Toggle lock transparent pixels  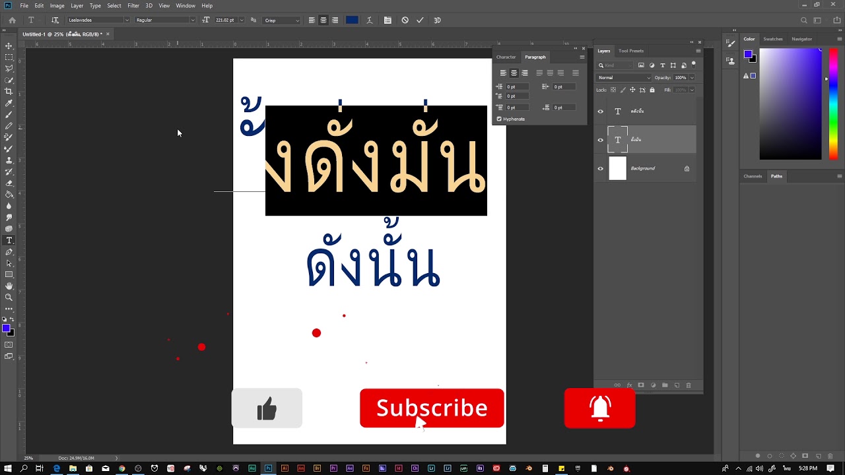click(613, 90)
